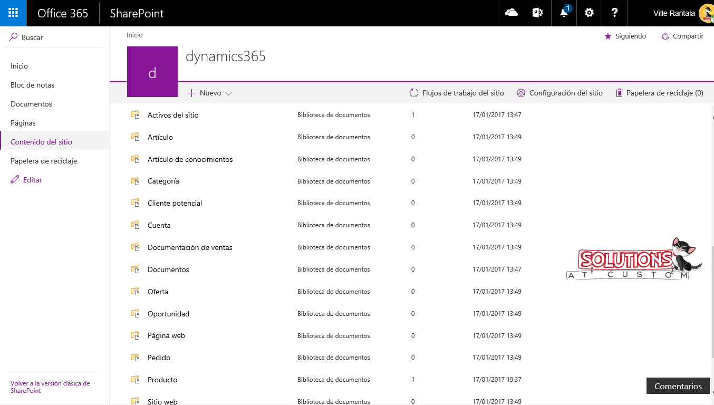Click the Compartir share icon
Image resolution: width=714 pixels, height=405 pixels.
tap(665, 36)
